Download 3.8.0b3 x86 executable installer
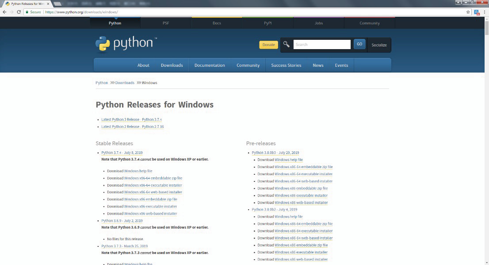The height and width of the screenshot is (265, 489). (301, 196)
